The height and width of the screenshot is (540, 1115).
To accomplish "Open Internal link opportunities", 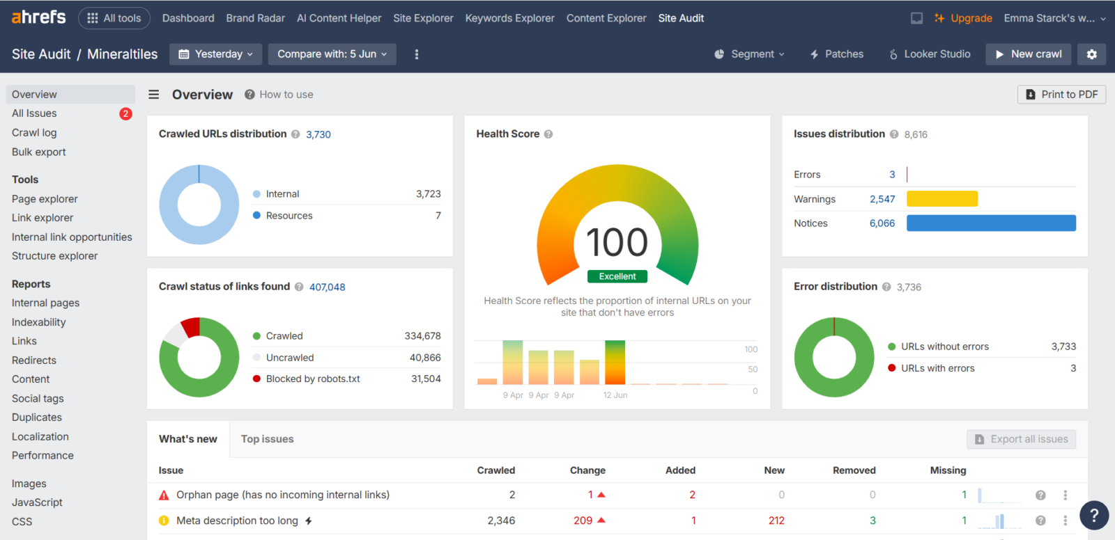I will tap(72, 237).
